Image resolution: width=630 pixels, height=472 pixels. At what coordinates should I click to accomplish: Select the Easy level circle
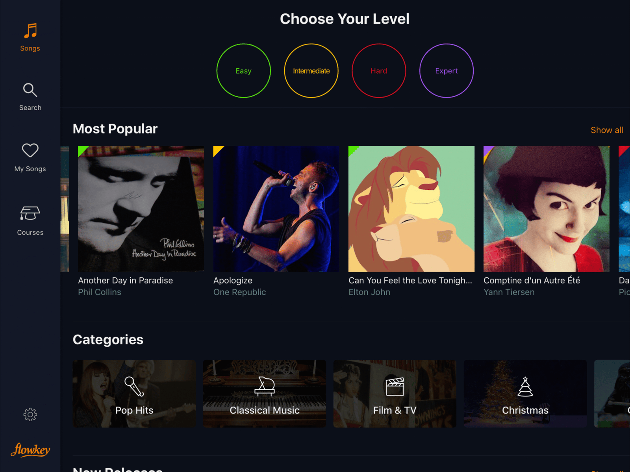coord(244,71)
